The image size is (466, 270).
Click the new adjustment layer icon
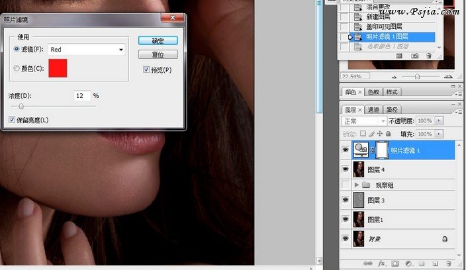pos(407,263)
